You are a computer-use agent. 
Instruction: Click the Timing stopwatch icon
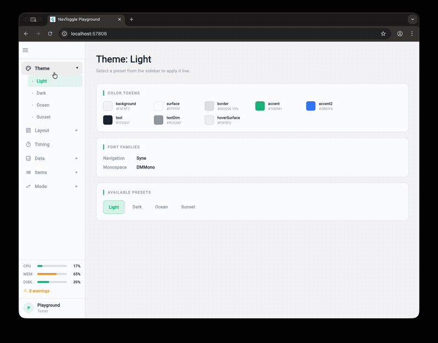(x=28, y=144)
